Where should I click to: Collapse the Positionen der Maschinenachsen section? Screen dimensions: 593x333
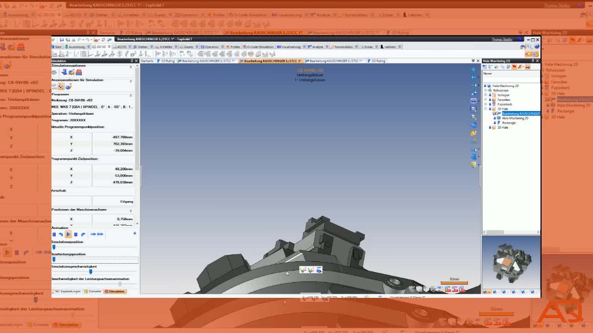131,211
